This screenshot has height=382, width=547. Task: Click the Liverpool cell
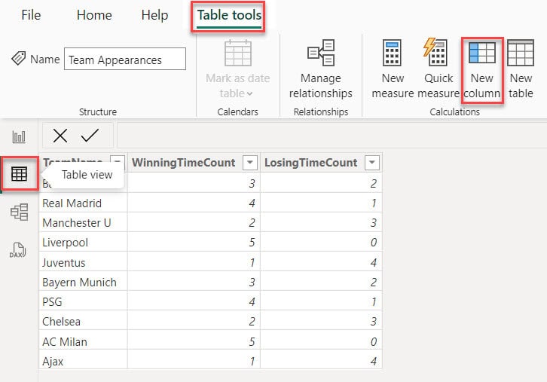tap(83, 242)
